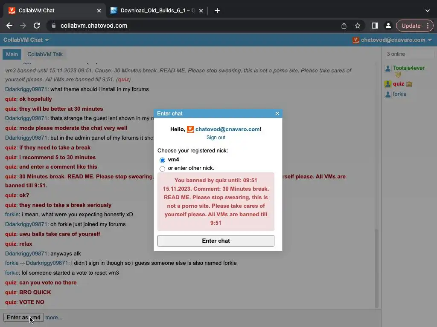Click forkie on the 'vote to reset vm3' message
Image resolution: width=437 pixels, height=327 pixels.
pos(12,273)
